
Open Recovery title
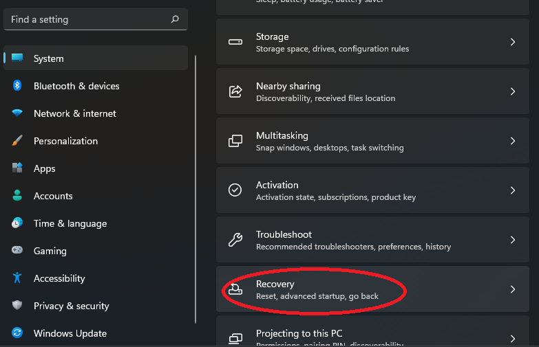coord(275,284)
